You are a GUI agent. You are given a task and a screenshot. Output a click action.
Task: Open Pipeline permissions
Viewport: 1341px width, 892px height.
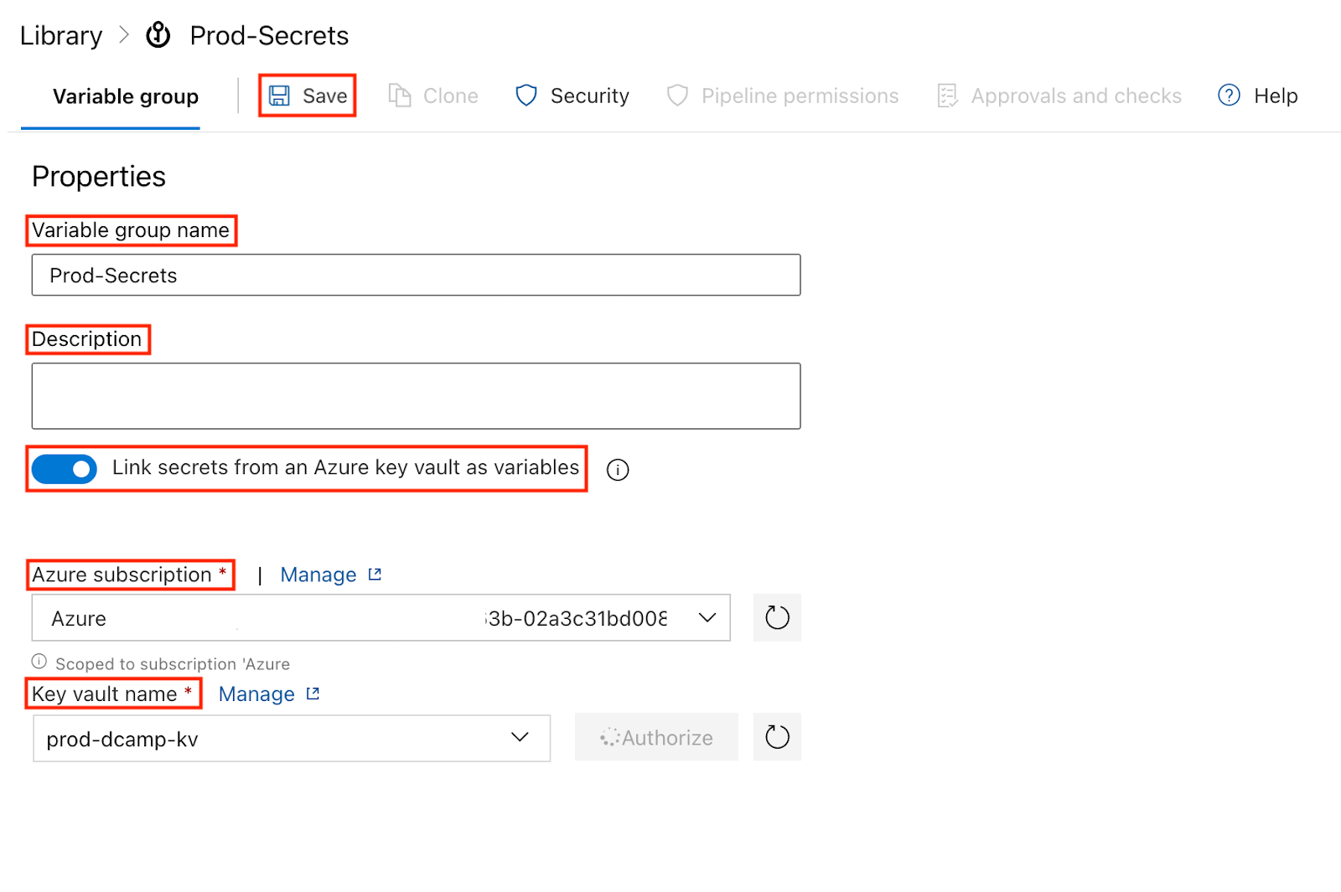782,95
